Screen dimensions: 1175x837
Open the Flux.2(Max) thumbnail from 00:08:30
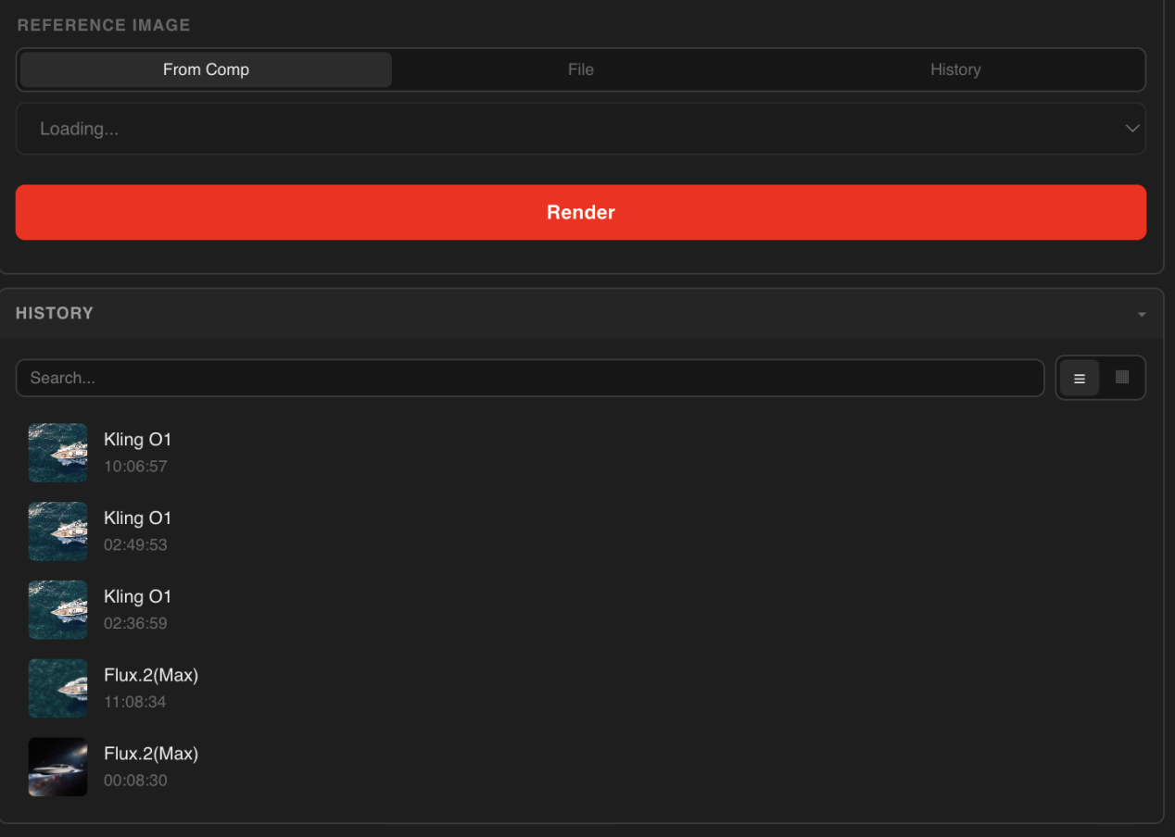(x=57, y=767)
